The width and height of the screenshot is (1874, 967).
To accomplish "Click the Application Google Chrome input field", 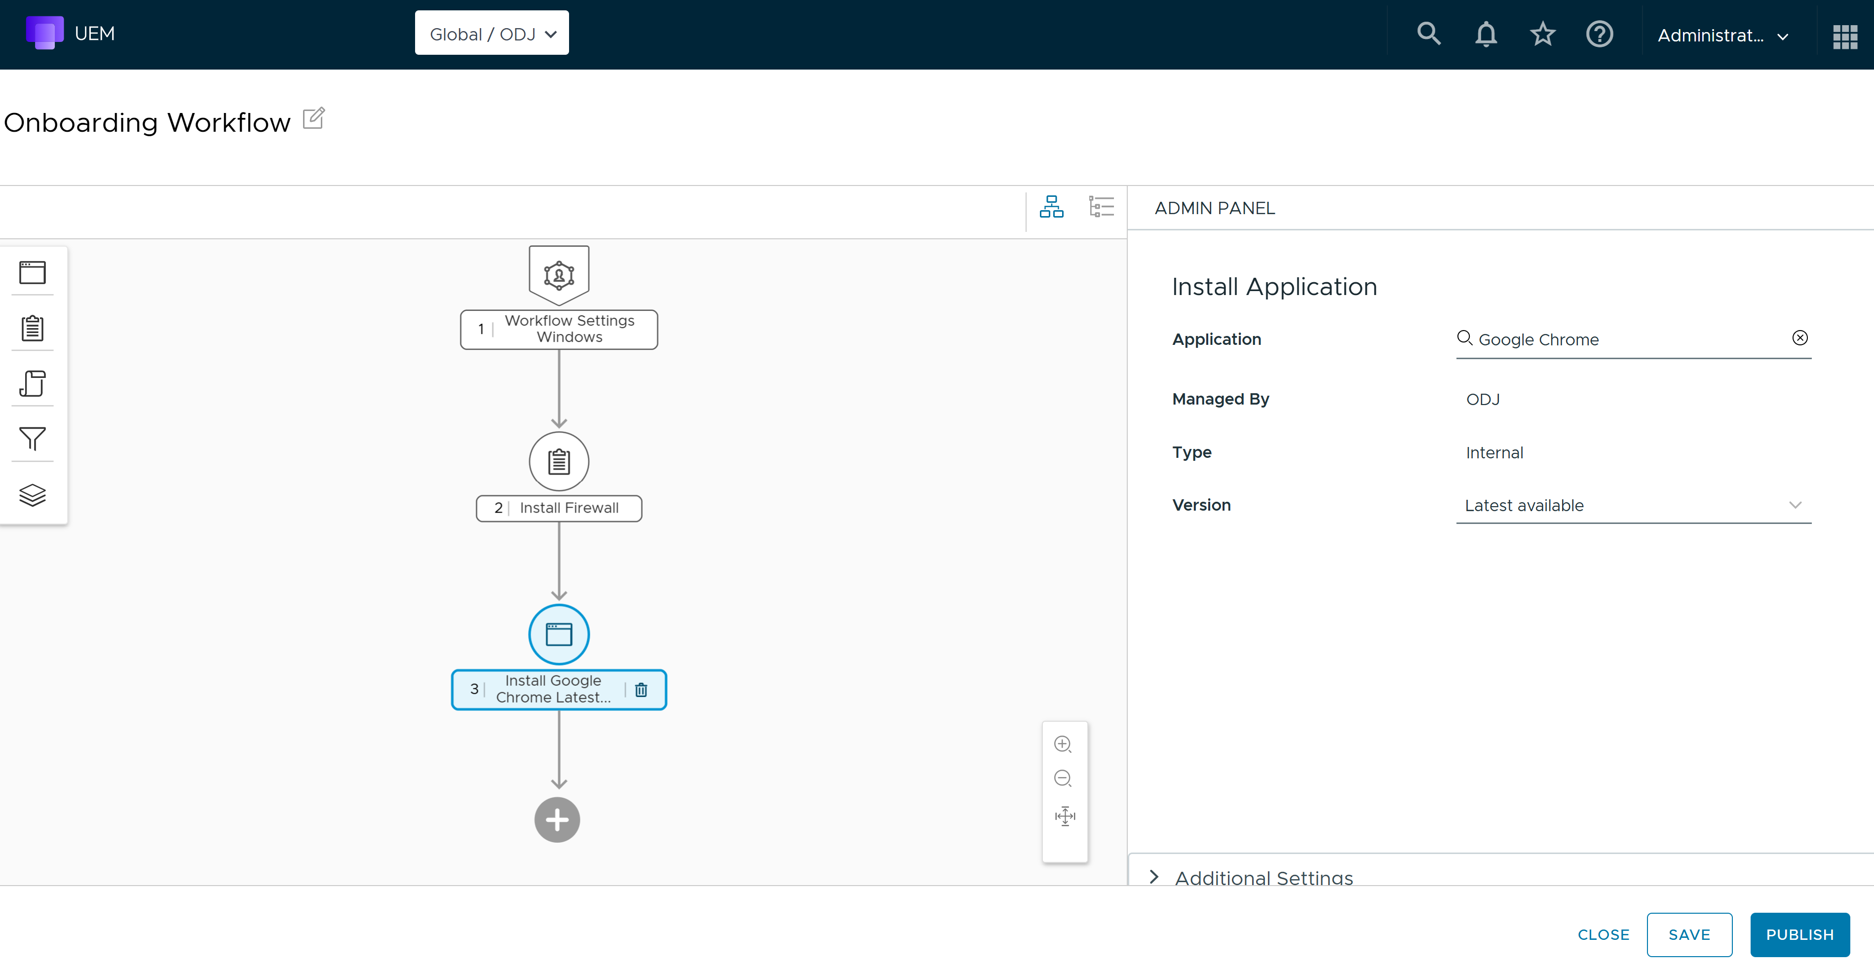I will pyautogui.click(x=1633, y=339).
